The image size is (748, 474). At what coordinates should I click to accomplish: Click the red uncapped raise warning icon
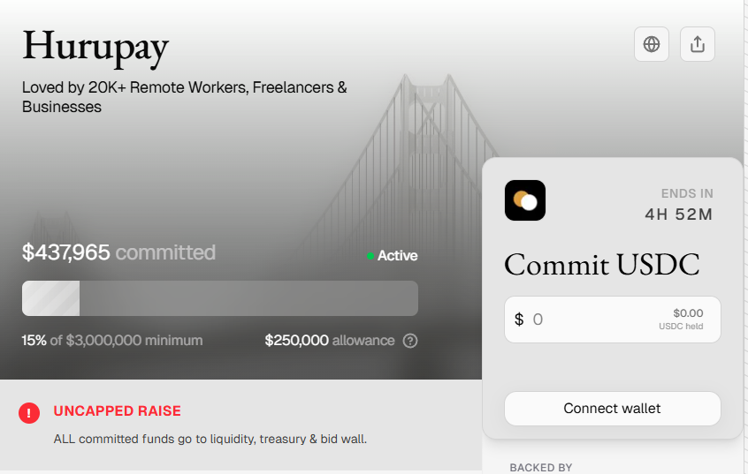click(x=30, y=412)
